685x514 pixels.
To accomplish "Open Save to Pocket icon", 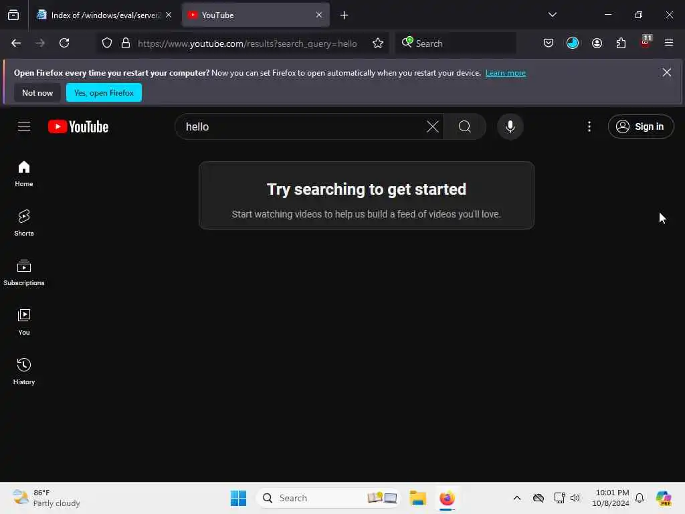I will [x=549, y=43].
